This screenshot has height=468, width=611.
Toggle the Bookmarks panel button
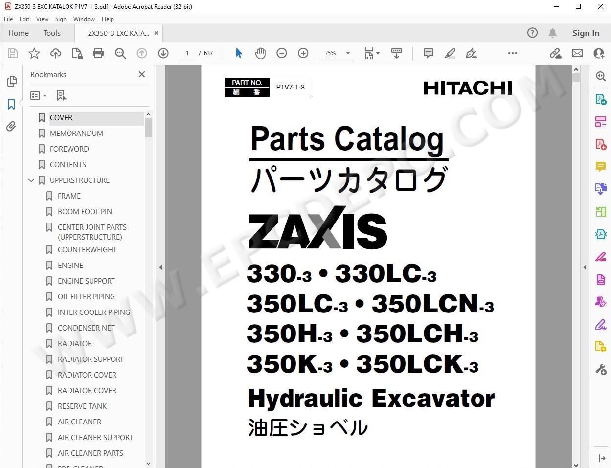tap(11, 104)
